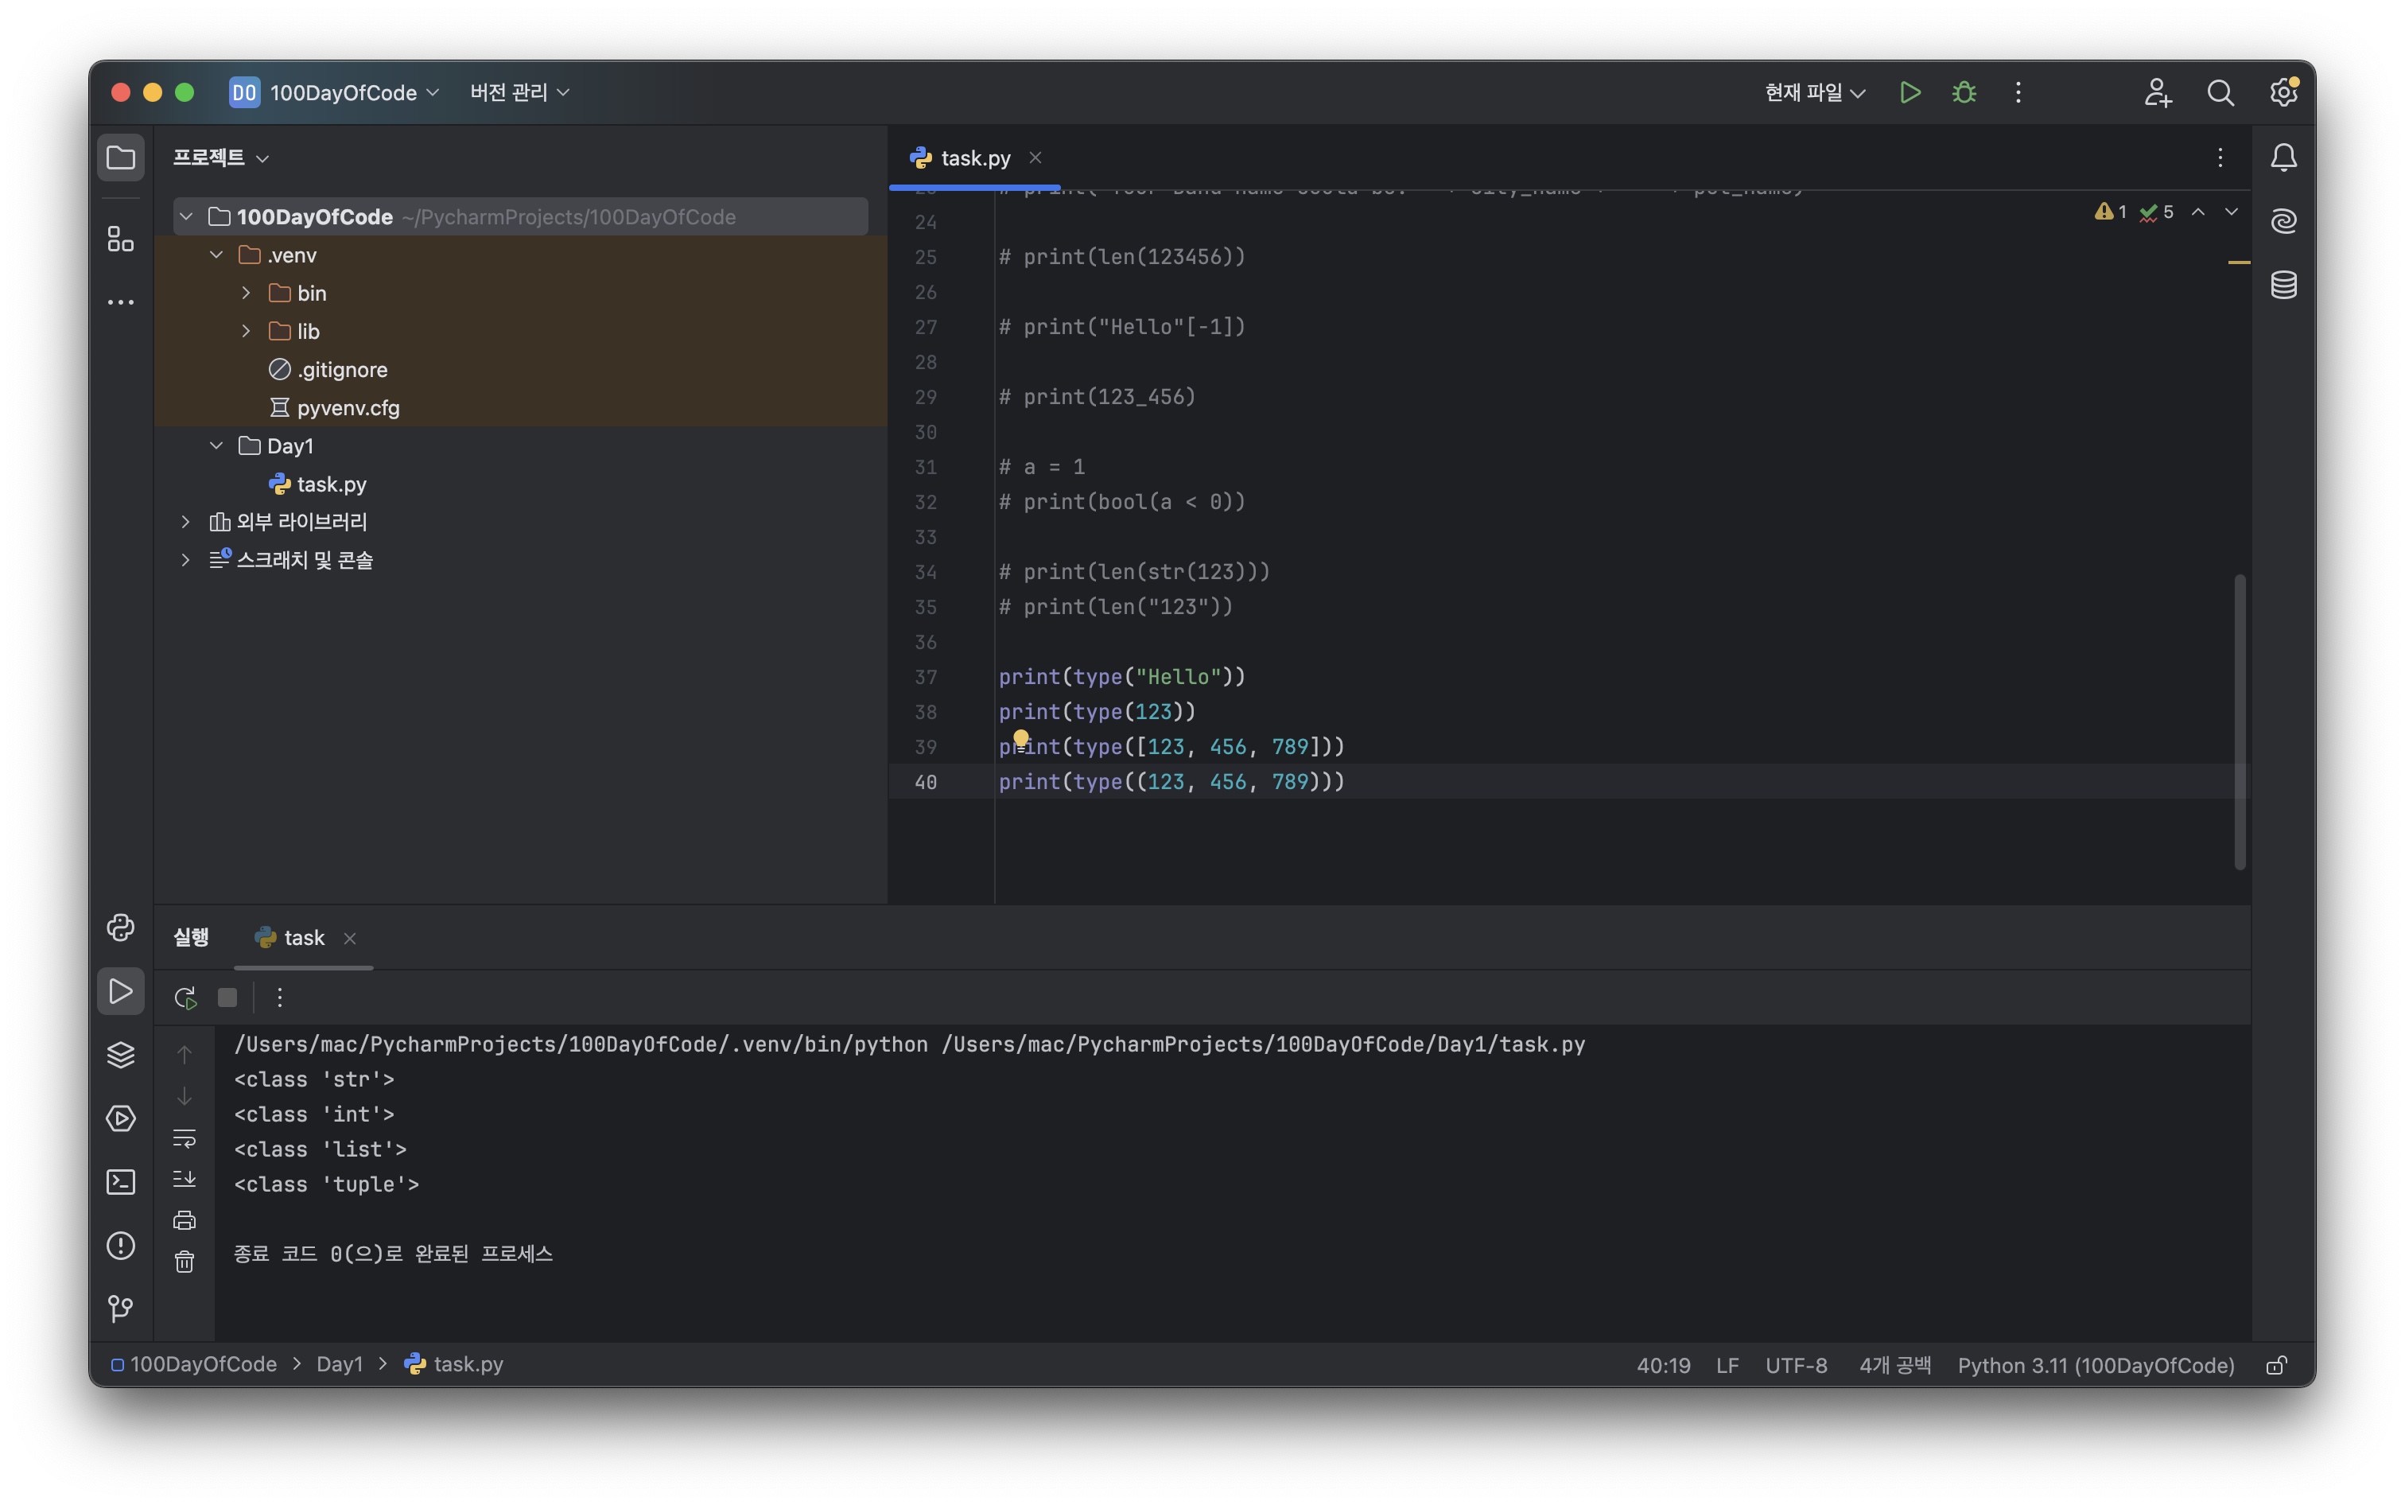
Task: Click the Debug bug icon
Action: [1963, 92]
